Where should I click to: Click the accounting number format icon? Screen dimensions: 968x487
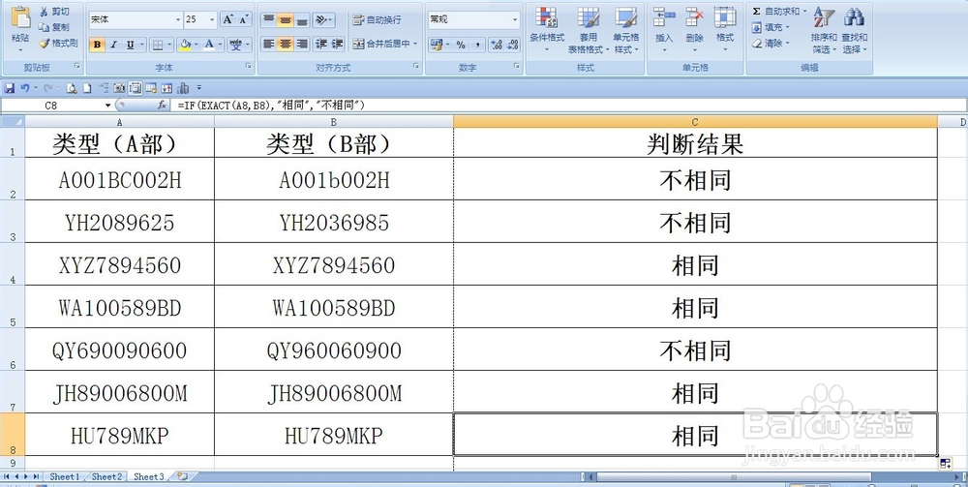[437, 45]
